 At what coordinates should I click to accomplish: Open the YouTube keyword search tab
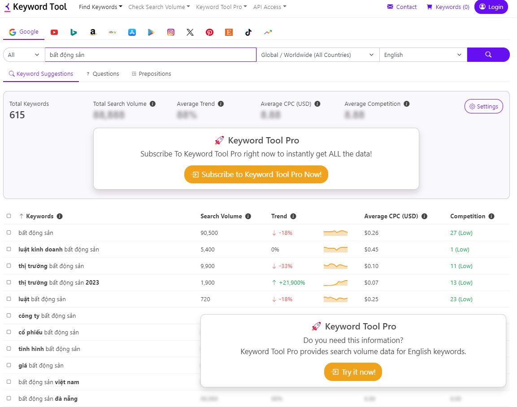[x=54, y=32]
